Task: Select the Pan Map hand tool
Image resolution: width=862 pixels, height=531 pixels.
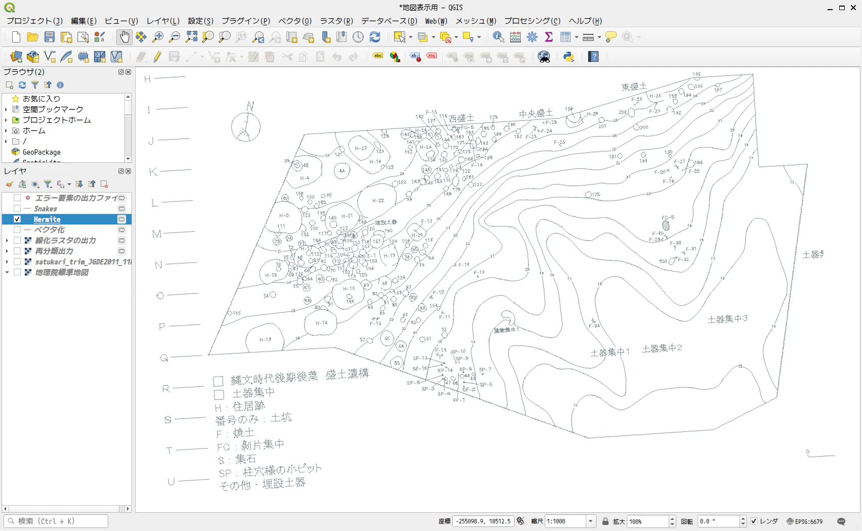Action: (124, 37)
